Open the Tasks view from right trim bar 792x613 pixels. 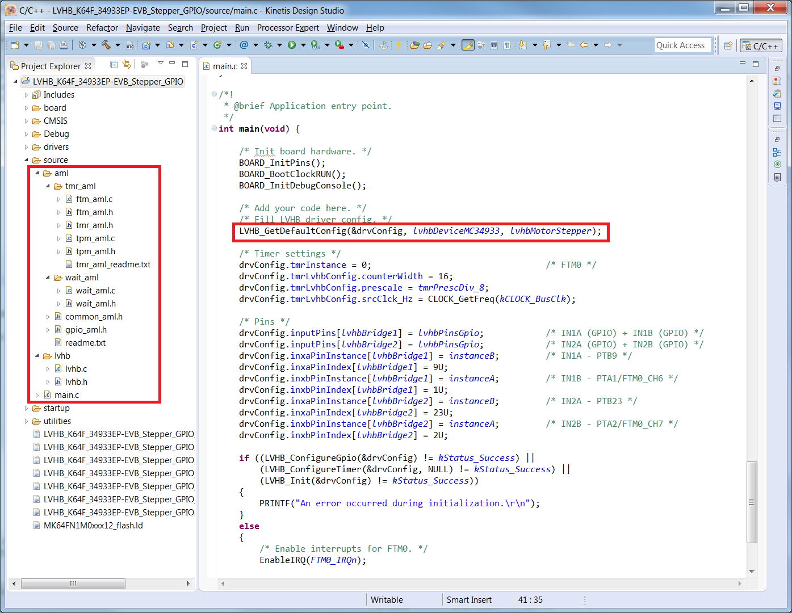coord(777,94)
